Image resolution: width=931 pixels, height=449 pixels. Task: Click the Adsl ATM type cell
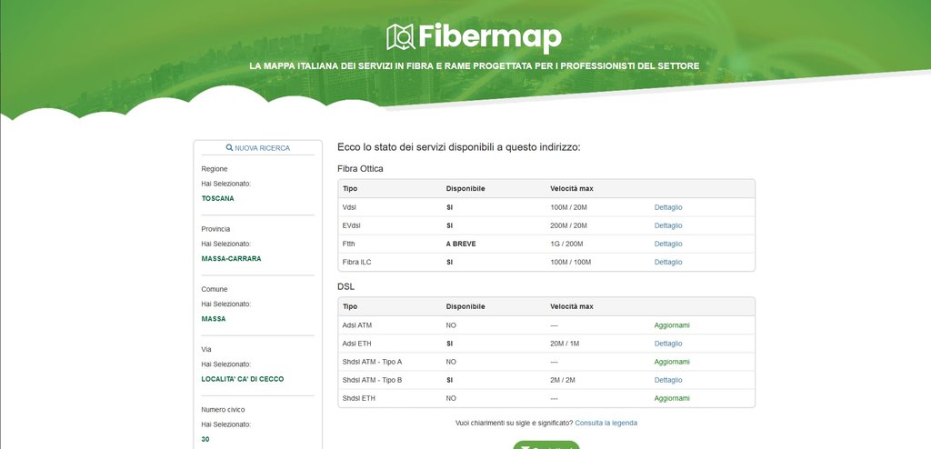[357, 325]
